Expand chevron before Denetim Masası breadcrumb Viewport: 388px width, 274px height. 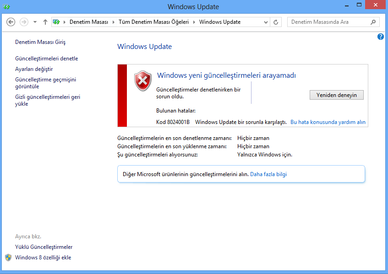pyautogui.click(x=65, y=22)
